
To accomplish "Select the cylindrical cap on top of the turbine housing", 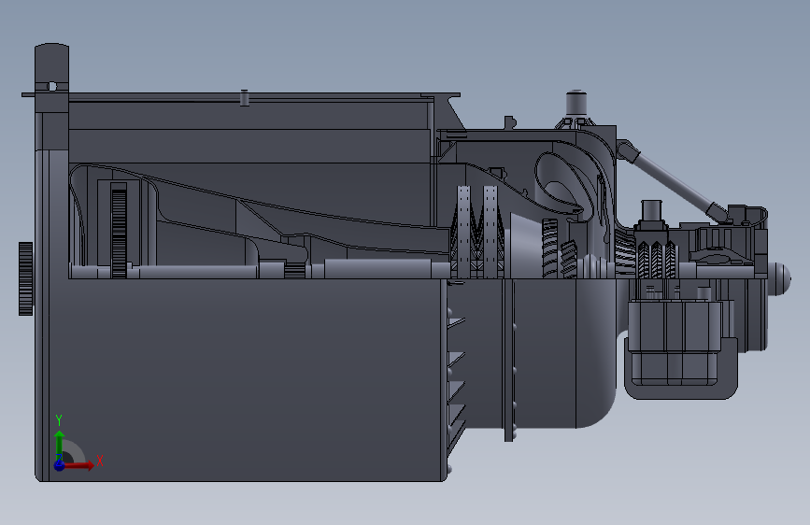I will pyautogui.click(x=576, y=104).
